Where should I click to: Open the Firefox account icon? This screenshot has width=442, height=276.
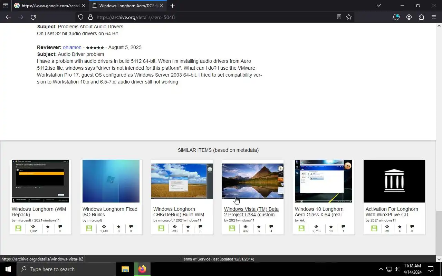[x=409, y=17]
